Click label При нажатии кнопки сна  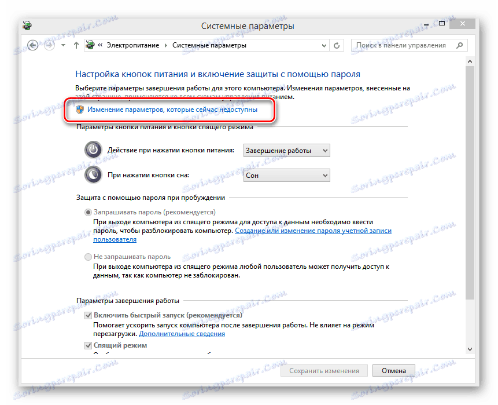click(148, 175)
